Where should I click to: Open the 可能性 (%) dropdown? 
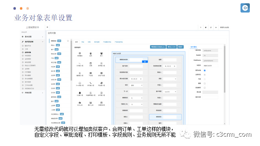click(136, 104)
